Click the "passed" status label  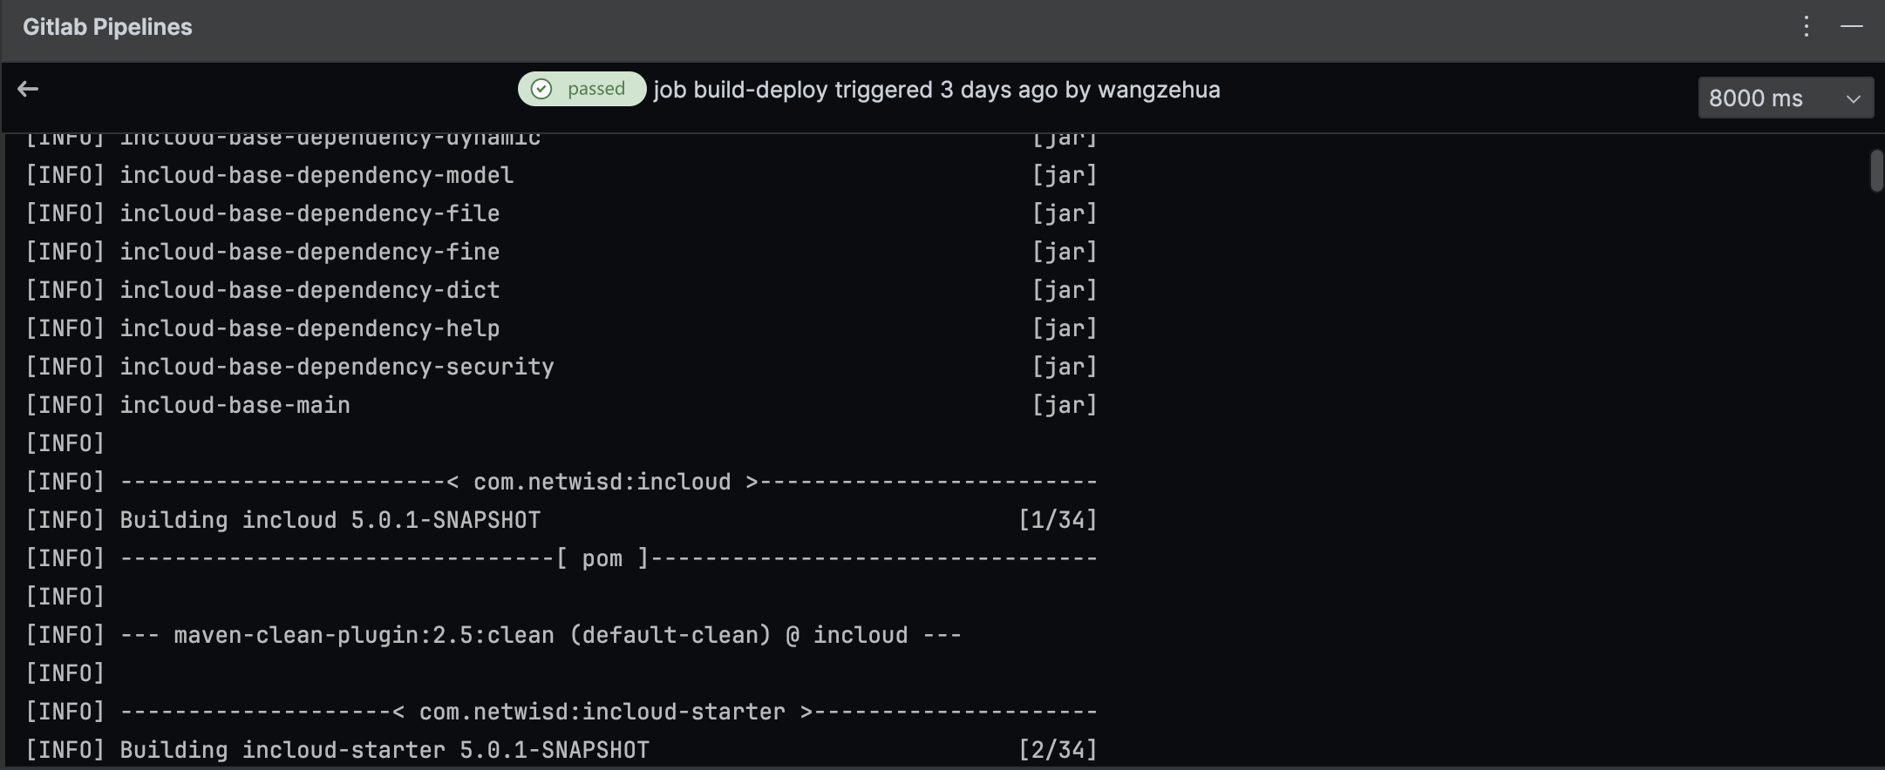[x=596, y=89]
